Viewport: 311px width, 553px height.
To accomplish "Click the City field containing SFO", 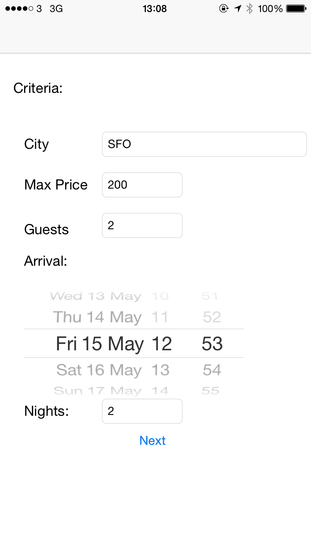I will click(x=204, y=144).
